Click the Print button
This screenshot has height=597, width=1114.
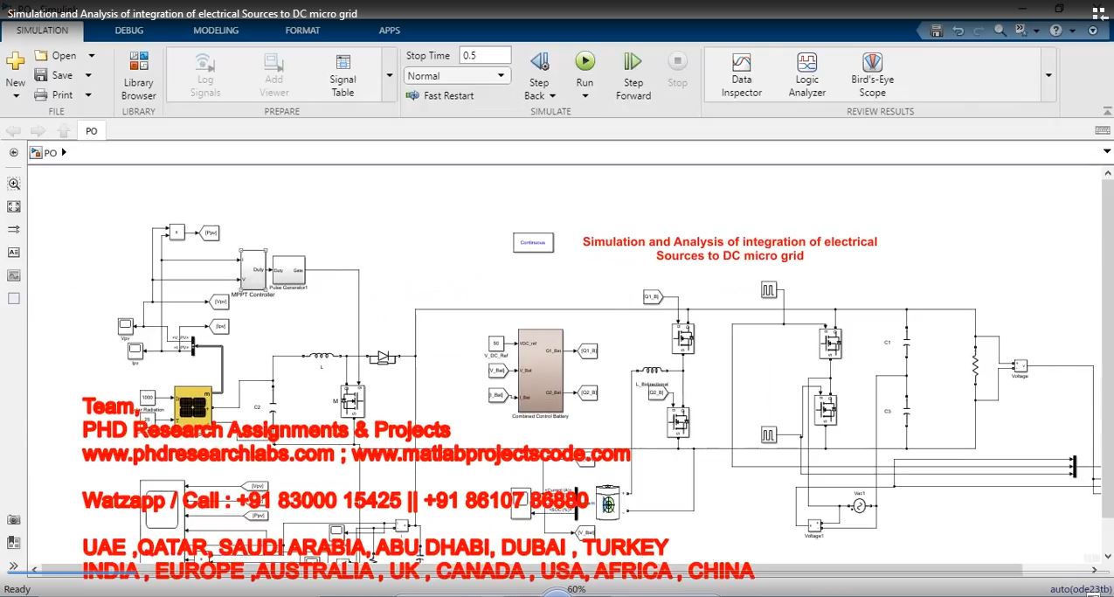54,95
